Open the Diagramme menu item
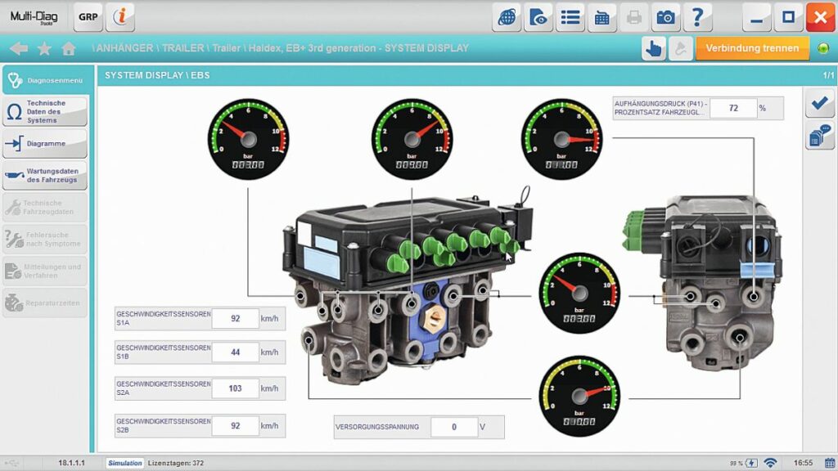Screen dimensions: 838x471 [x=45, y=144]
